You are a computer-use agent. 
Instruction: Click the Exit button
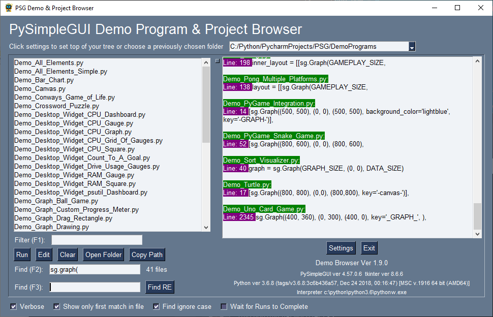click(x=369, y=248)
